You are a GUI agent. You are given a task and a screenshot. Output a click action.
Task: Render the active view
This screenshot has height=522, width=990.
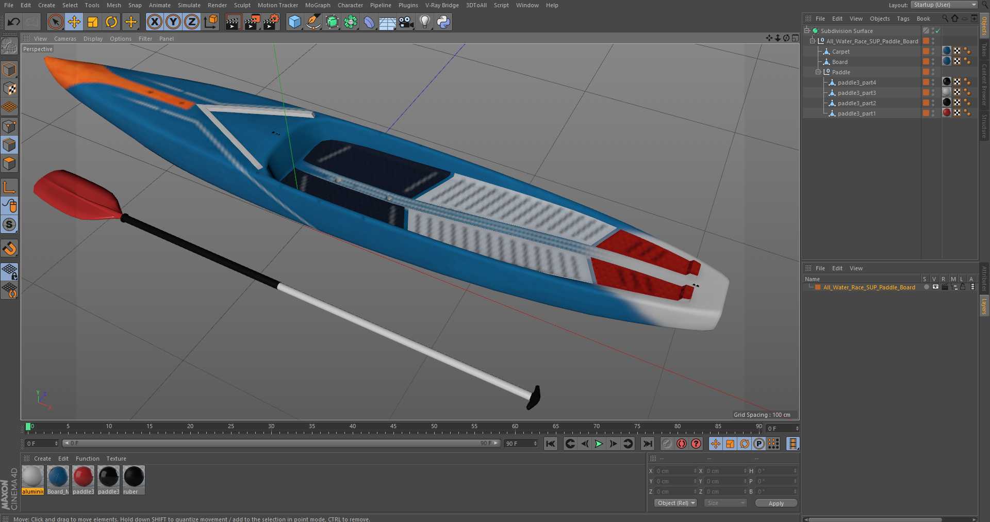coord(233,22)
